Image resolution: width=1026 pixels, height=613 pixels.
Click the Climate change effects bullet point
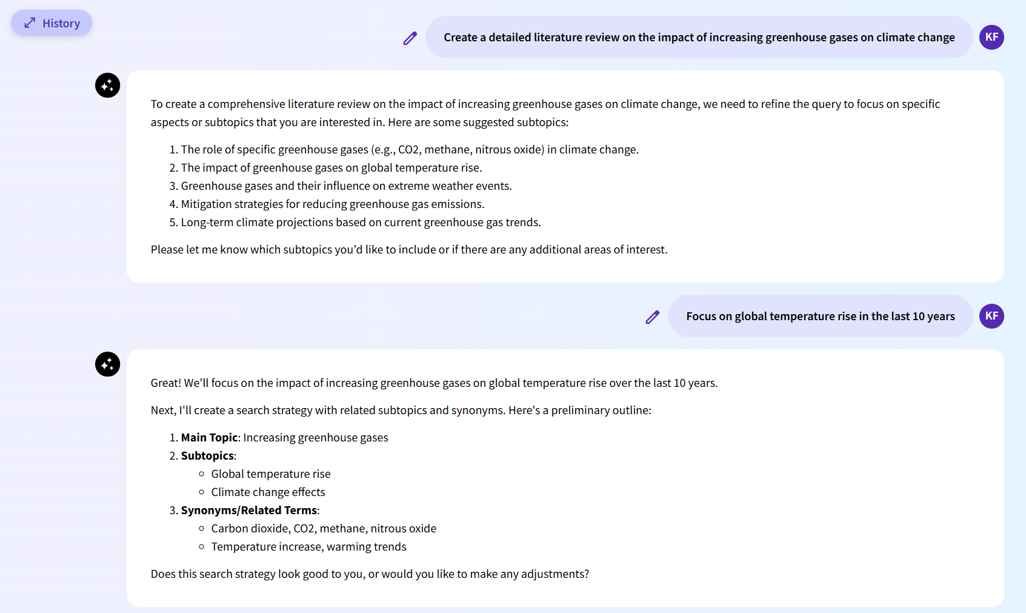(268, 492)
